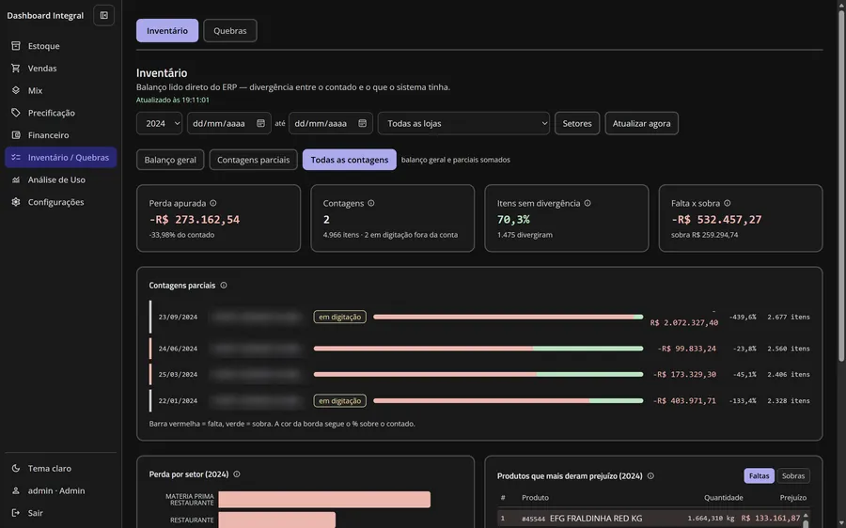
Task: Switch to the Inventário tab
Action: [167, 31]
